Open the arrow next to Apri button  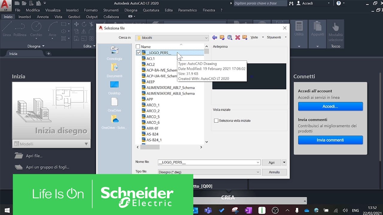coord(284,163)
